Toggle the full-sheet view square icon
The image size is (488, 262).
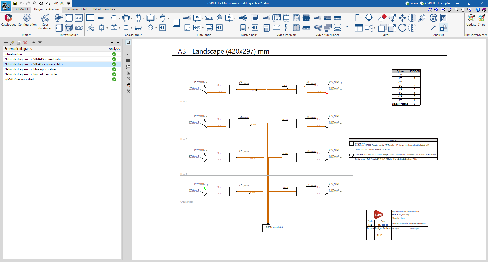(128, 42)
